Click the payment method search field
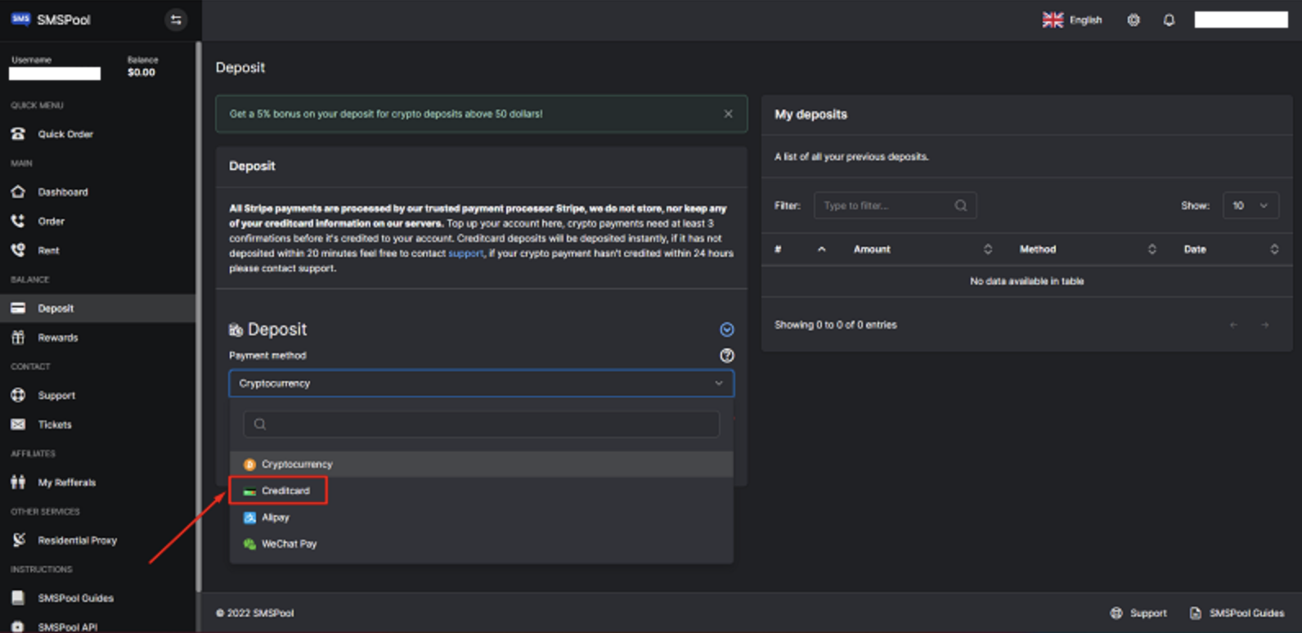Viewport: 1302px width, 633px height. pos(481,424)
